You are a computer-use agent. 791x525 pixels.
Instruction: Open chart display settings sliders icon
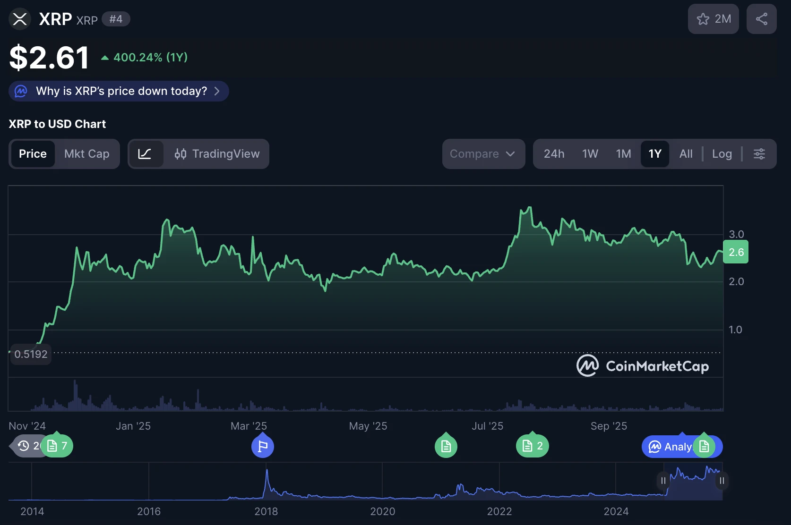[x=759, y=154]
